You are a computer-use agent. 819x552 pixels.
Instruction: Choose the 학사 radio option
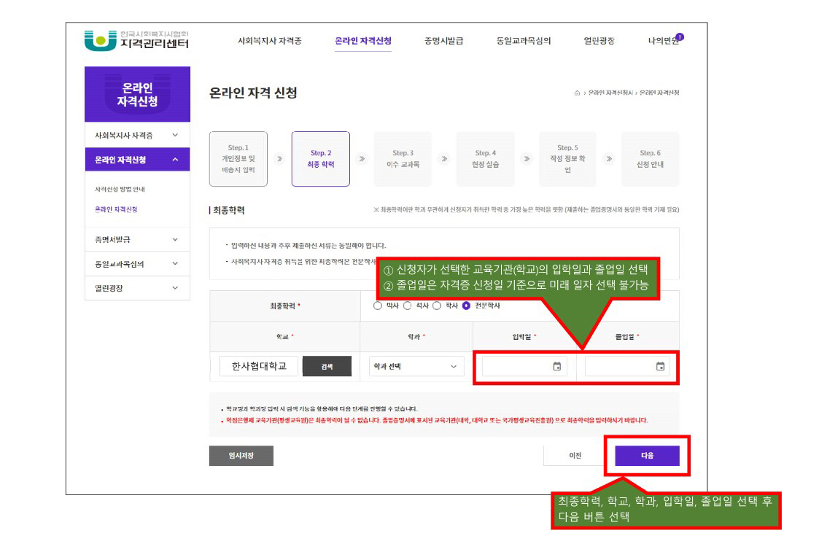click(x=437, y=306)
